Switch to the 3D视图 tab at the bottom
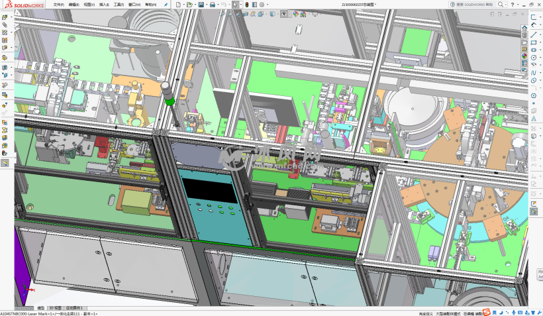The image size is (543, 316). (x=56, y=308)
